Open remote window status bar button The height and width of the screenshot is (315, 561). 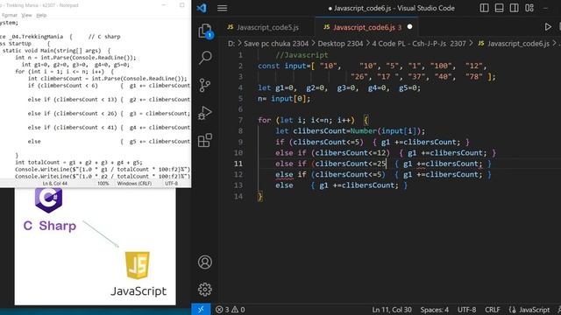click(201, 309)
